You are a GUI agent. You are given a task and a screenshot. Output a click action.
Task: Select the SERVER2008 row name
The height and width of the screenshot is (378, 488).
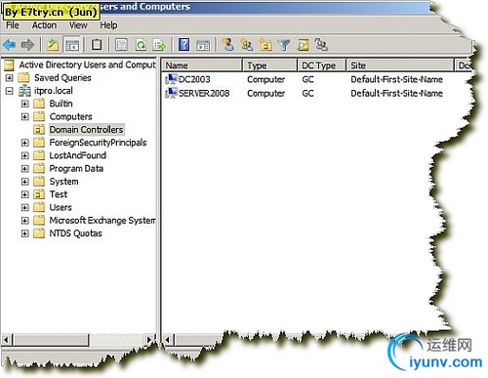tap(204, 93)
